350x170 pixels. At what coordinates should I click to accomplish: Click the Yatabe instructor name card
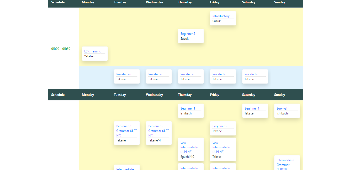point(89,56)
